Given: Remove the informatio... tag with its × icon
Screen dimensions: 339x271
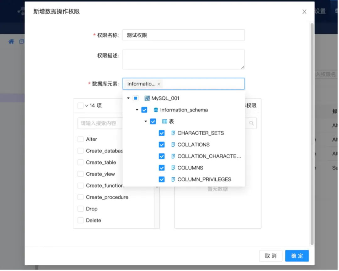Looking at the screenshot, I should [x=159, y=84].
